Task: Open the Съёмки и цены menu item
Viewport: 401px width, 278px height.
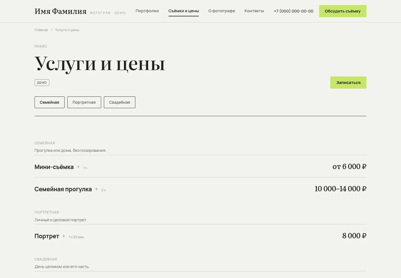Action: pos(184,11)
